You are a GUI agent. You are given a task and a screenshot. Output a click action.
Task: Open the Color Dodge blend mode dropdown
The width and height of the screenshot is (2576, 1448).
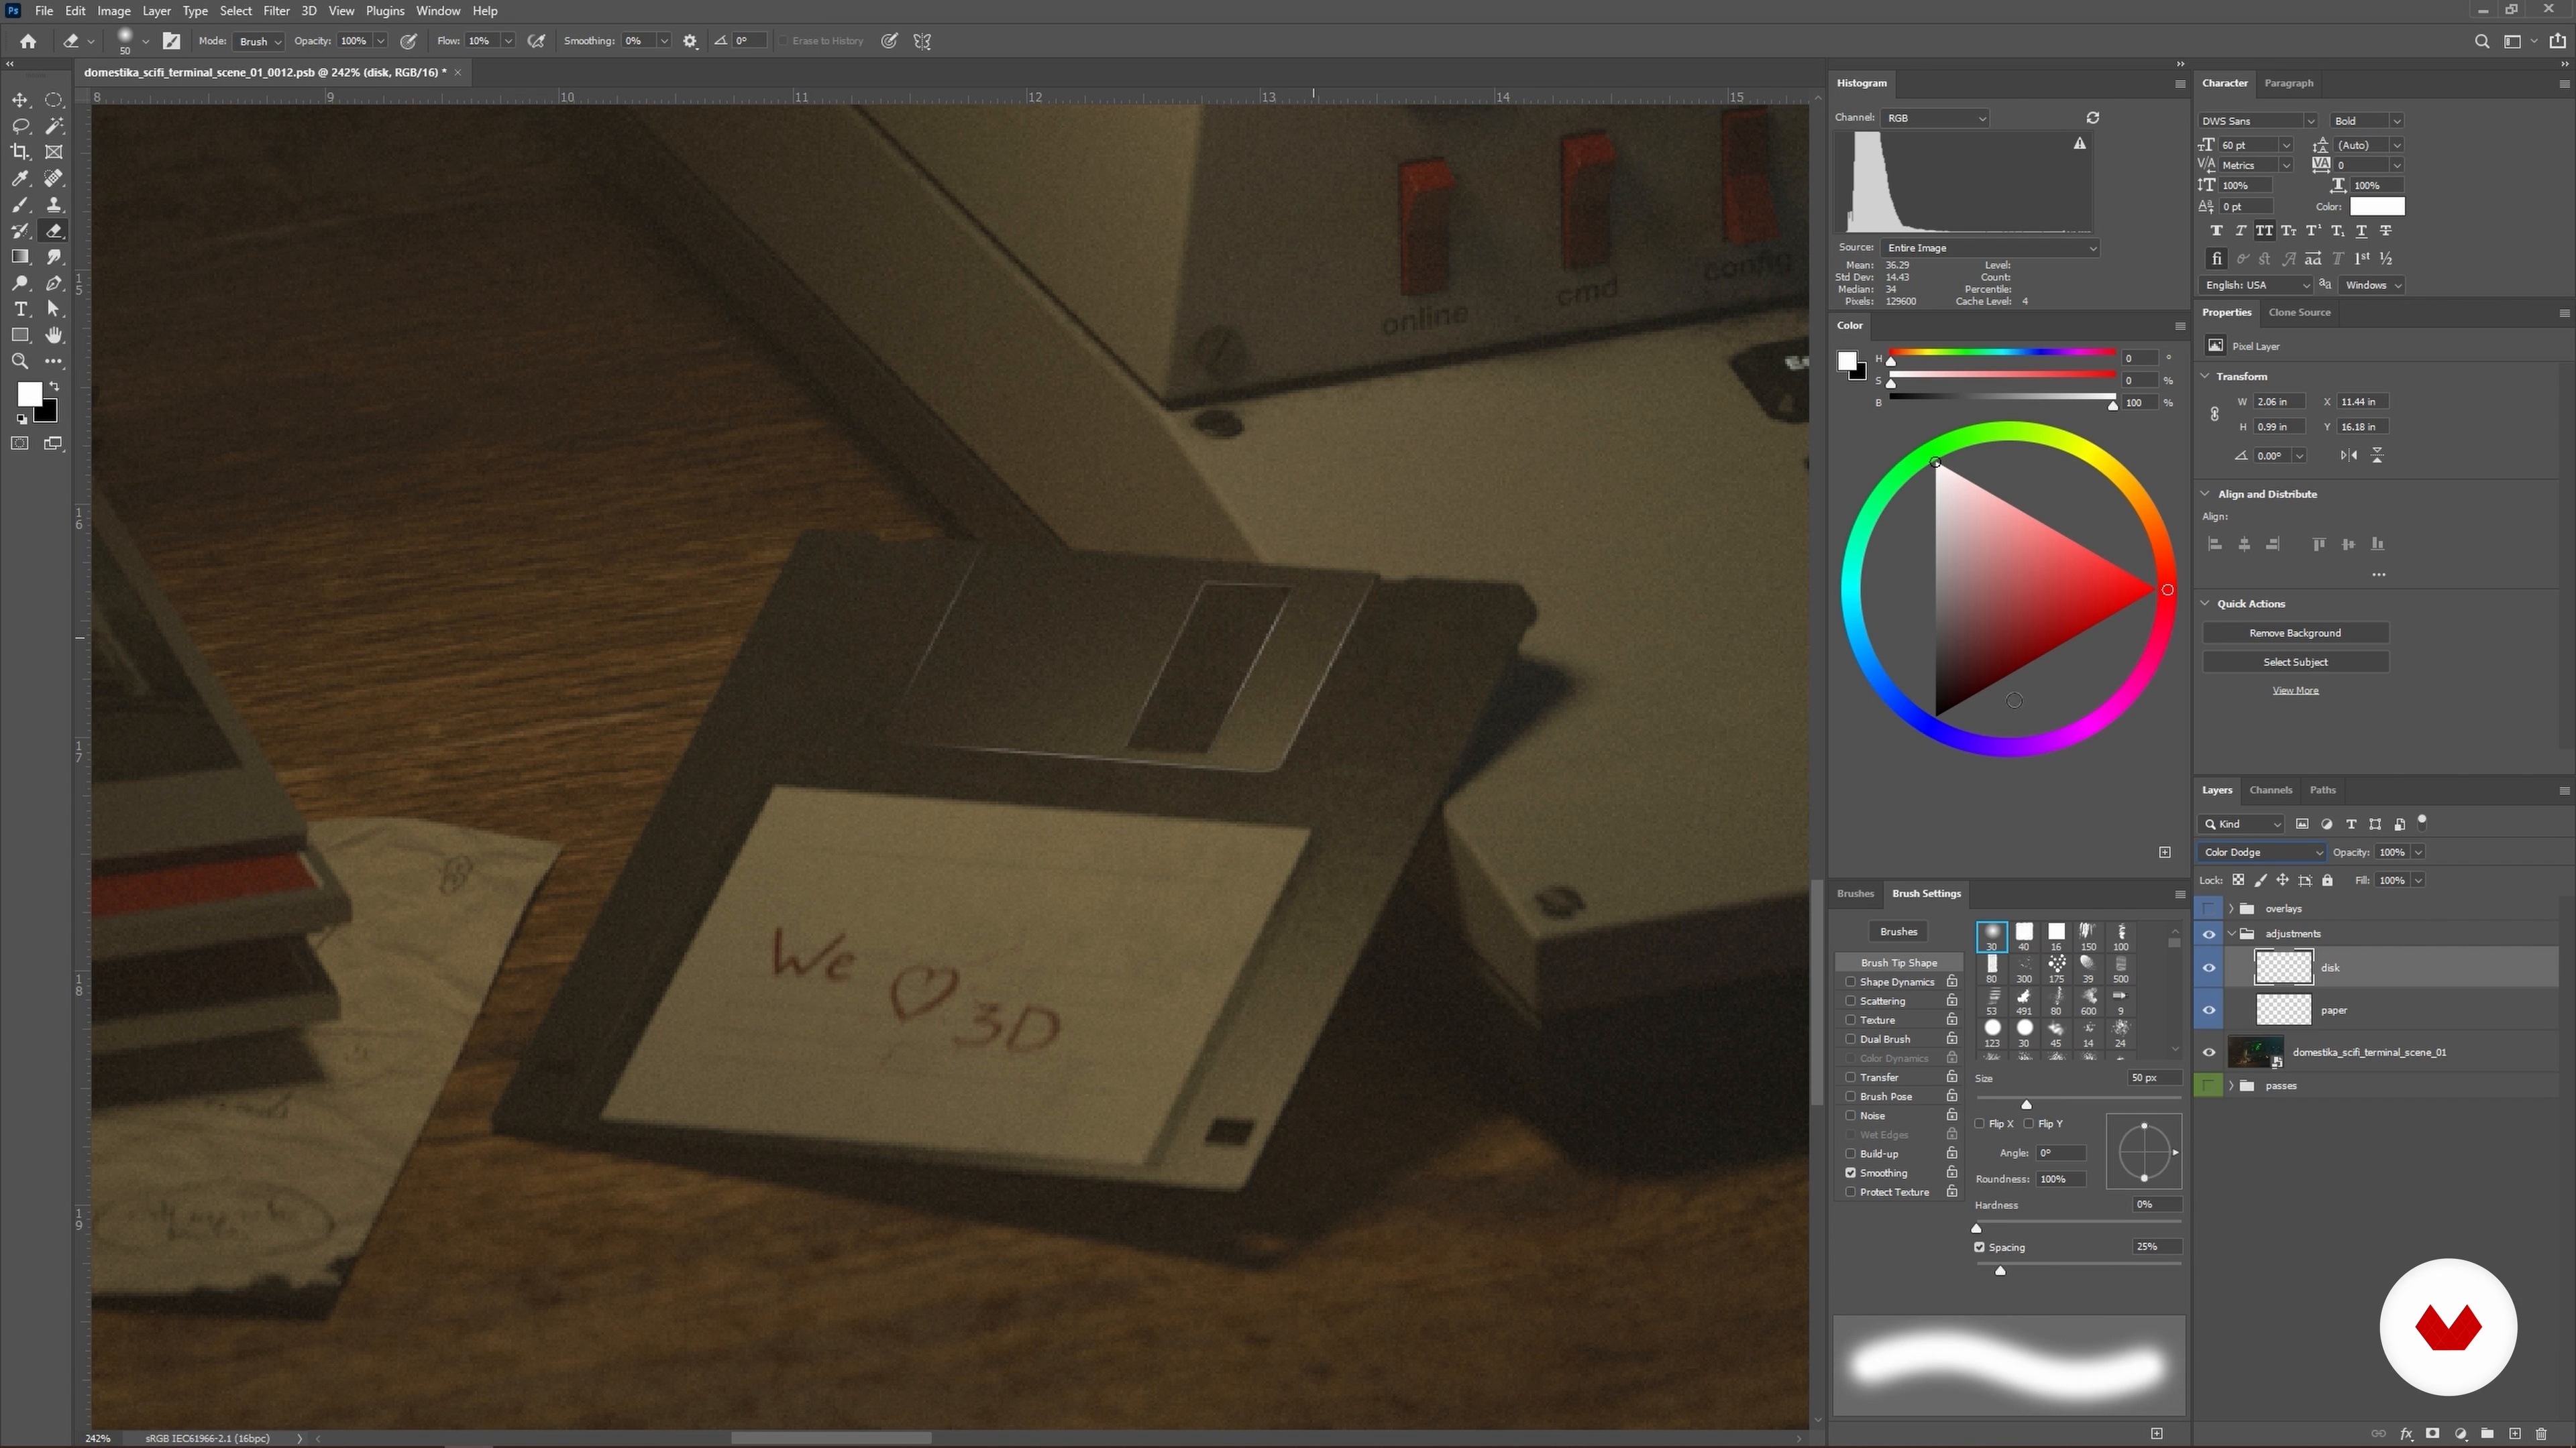click(x=2262, y=853)
